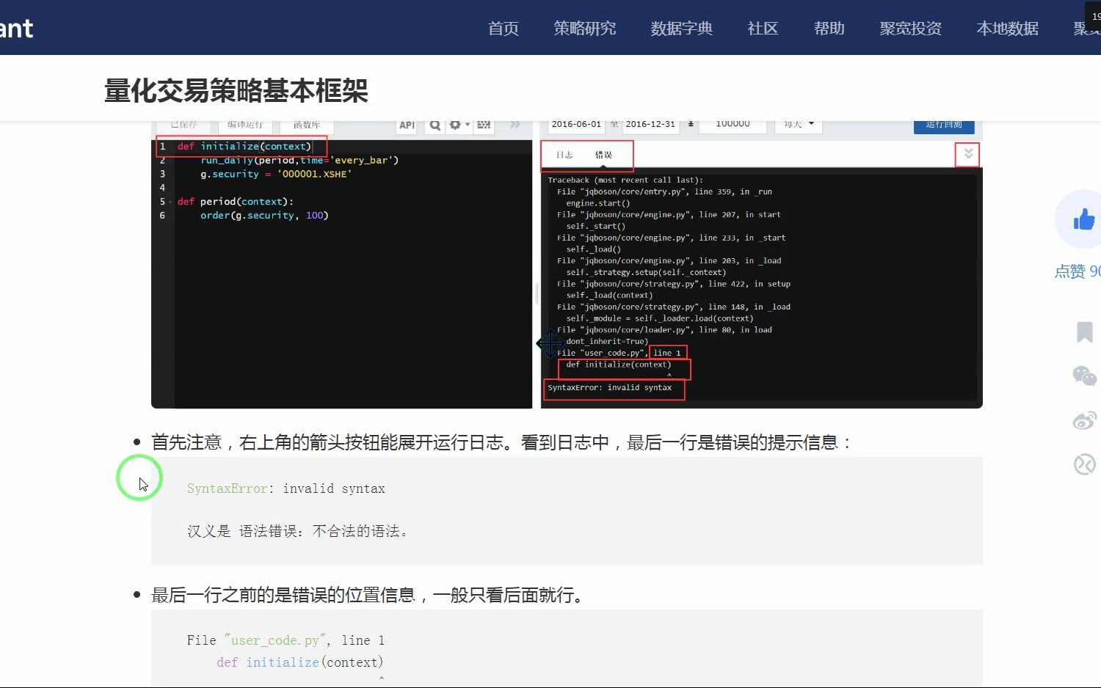Share the article via WeChat icon
Viewport: 1101px width, 688px height.
[1084, 376]
